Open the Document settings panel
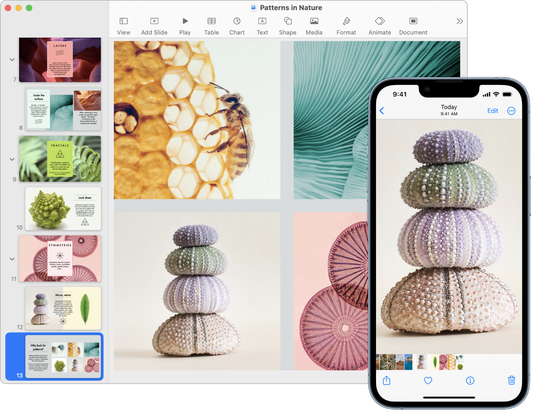This screenshot has height=412, width=533. coord(413,24)
